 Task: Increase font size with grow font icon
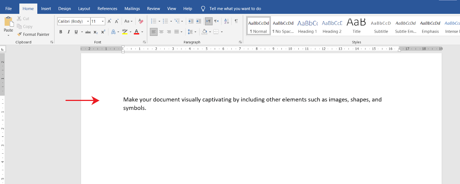click(x=110, y=21)
